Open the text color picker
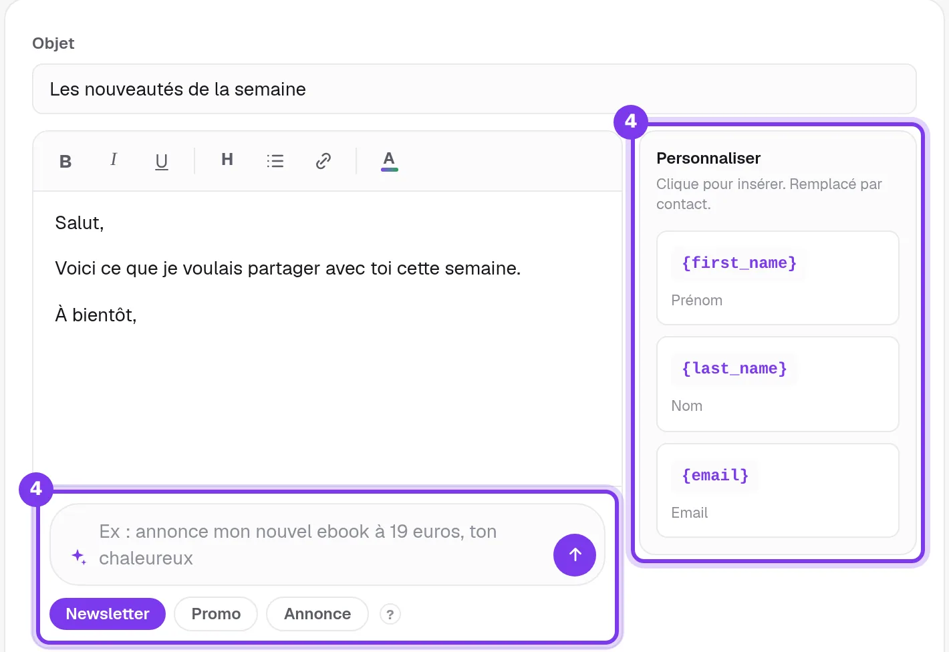This screenshot has height=652, width=949. click(389, 161)
